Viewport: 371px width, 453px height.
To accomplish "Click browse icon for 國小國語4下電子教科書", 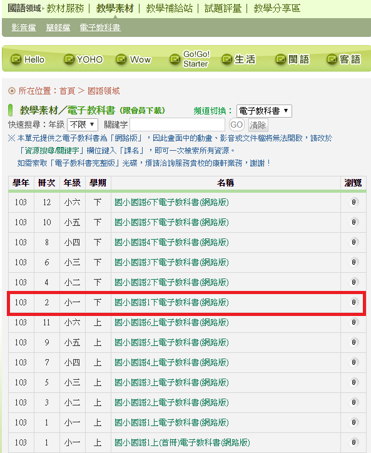I will click(353, 242).
